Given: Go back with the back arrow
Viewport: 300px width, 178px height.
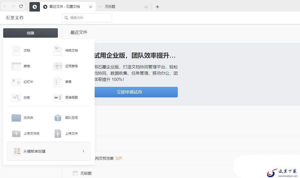Looking at the screenshot, I should point(5,6).
